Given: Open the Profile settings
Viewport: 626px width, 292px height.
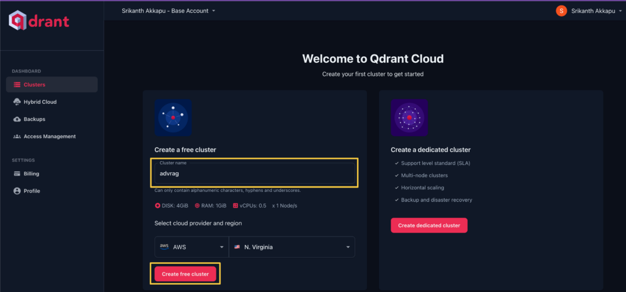Looking at the screenshot, I should click(x=52, y=191).
